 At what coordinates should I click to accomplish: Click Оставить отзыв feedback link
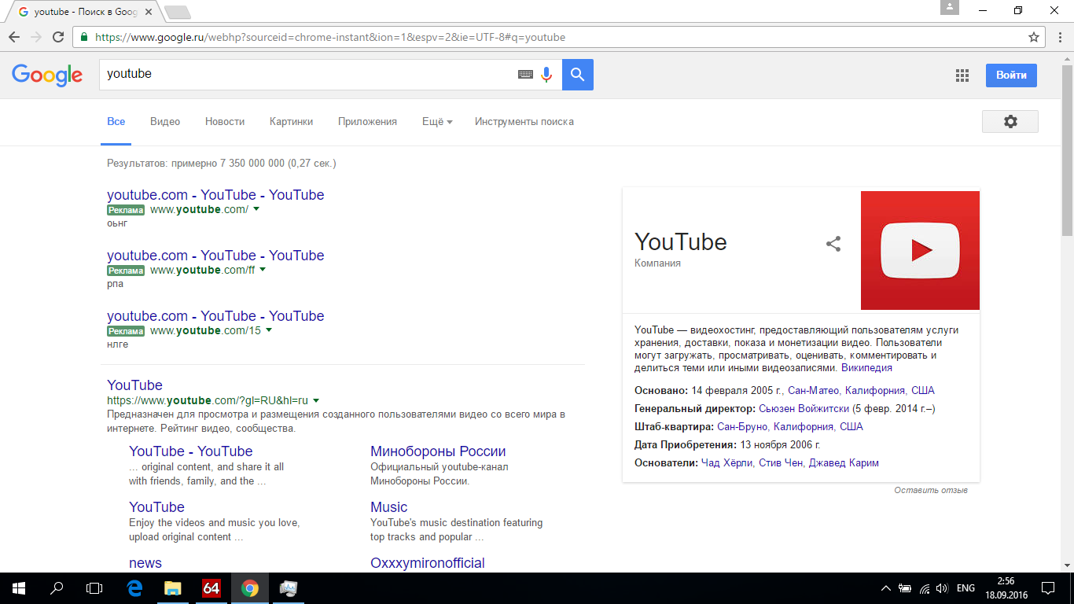tap(931, 491)
